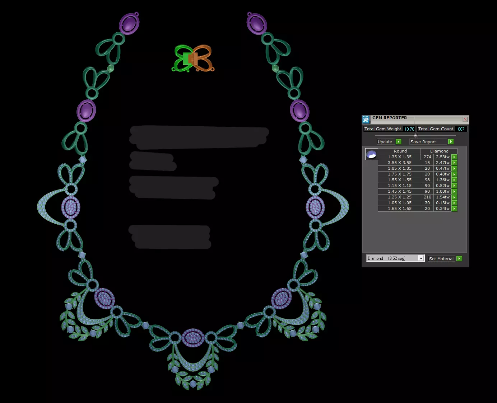Click the green arrow next to Save Report
The width and height of the screenshot is (497, 403).
[451, 142]
